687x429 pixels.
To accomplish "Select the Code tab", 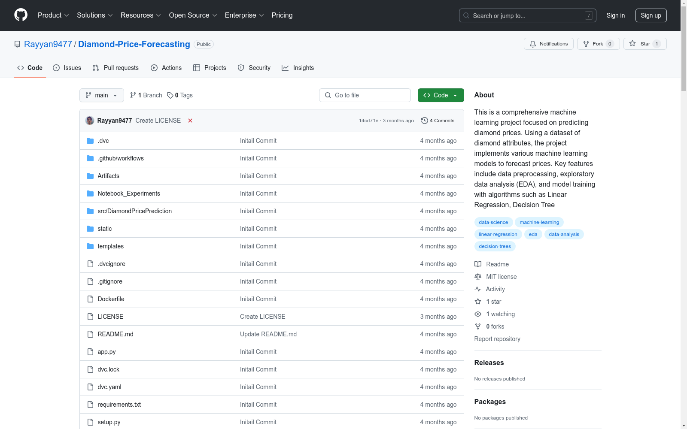I will pyautogui.click(x=30, y=68).
